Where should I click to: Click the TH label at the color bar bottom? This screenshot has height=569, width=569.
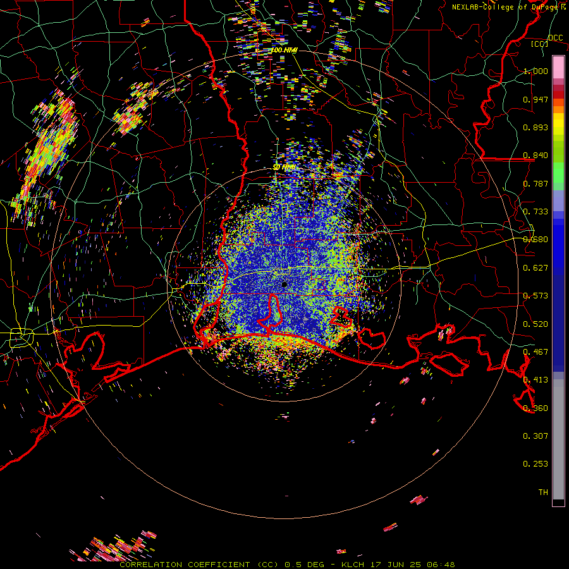(543, 493)
